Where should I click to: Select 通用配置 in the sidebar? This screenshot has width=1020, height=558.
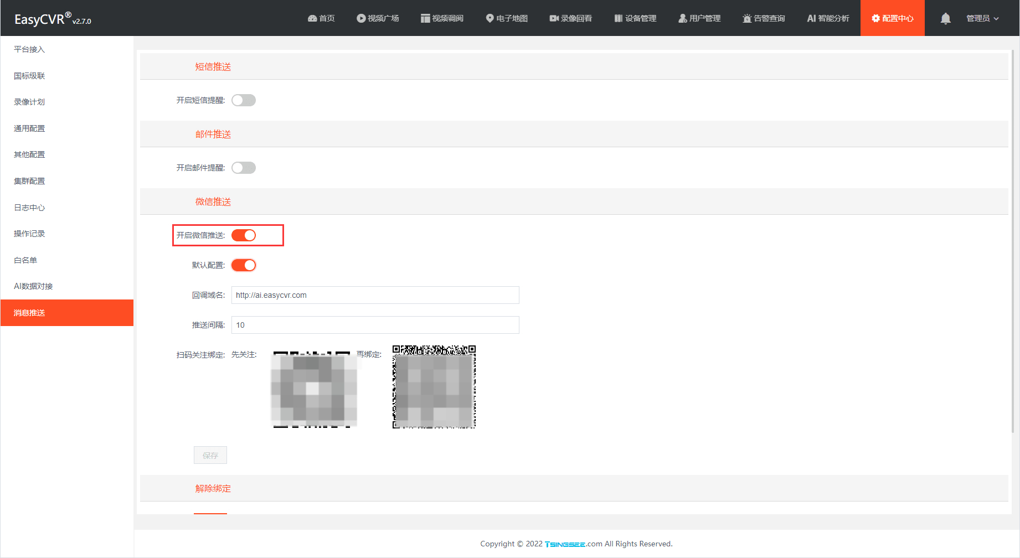click(67, 128)
